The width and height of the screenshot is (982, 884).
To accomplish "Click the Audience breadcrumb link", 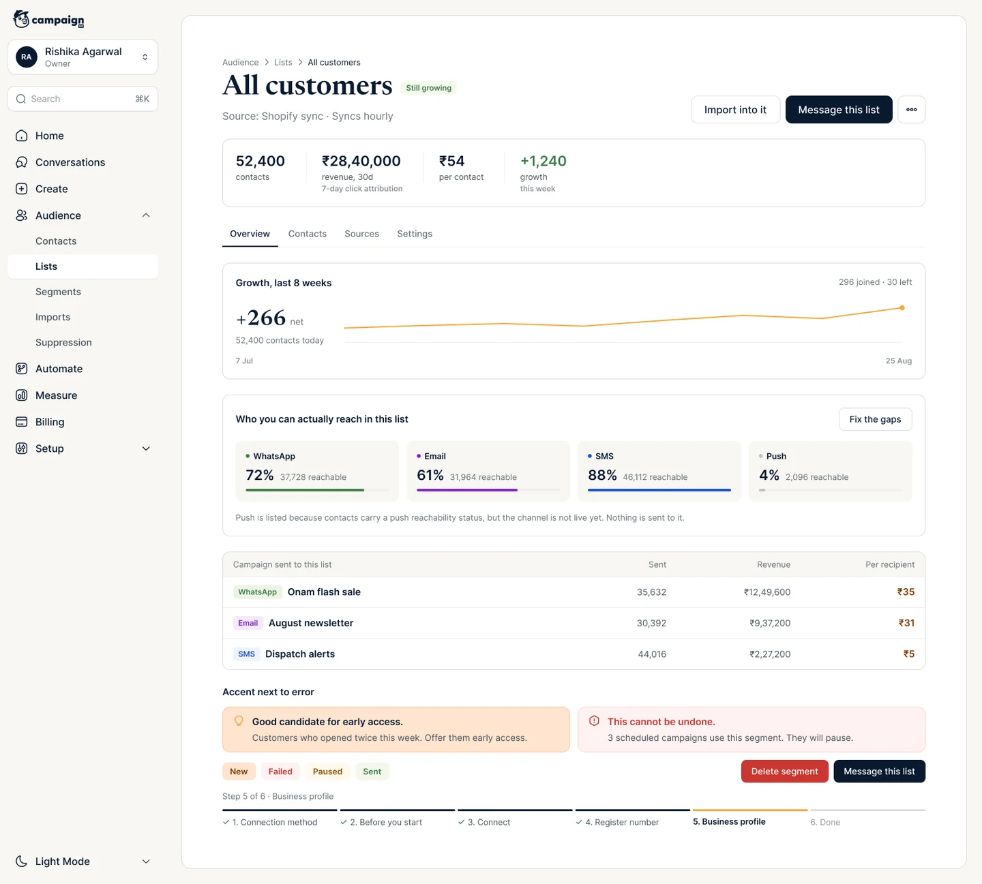I will click(241, 62).
